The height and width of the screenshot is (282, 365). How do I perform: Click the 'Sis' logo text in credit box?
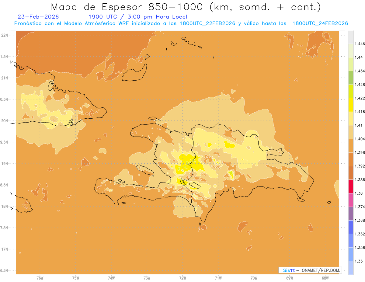(286, 270)
